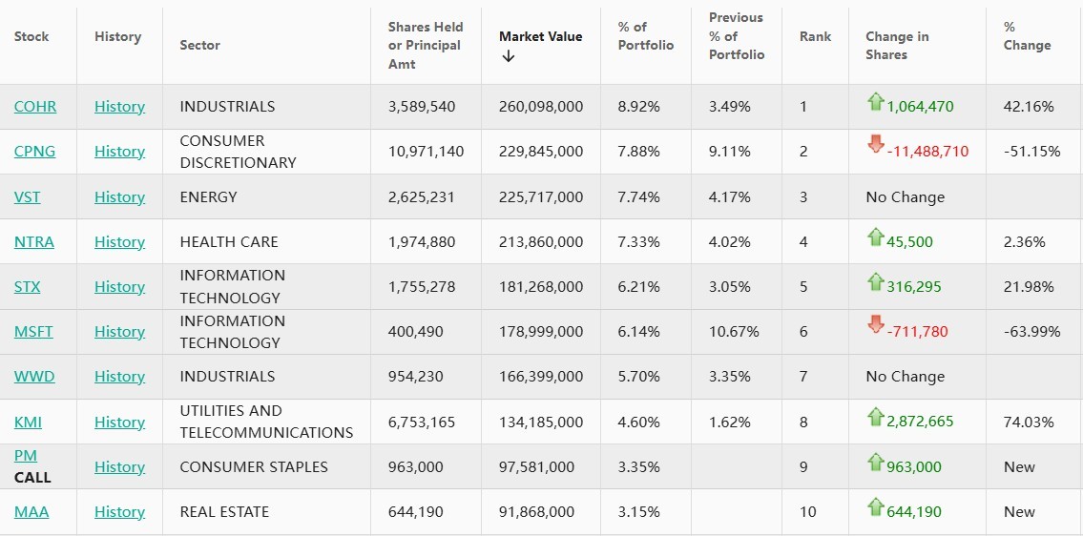The height and width of the screenshot is (536, 1083).
Task: View History for MSFT row
Action: (119, 332)
